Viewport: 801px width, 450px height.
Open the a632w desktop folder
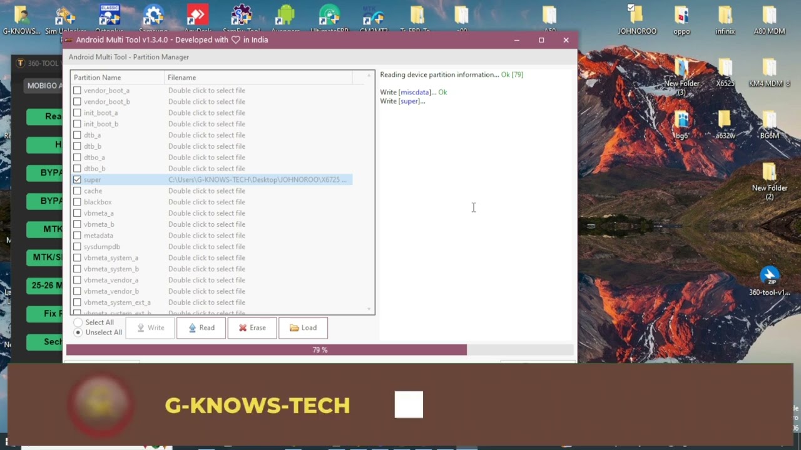pyautogui.click(x=725, y=125)
